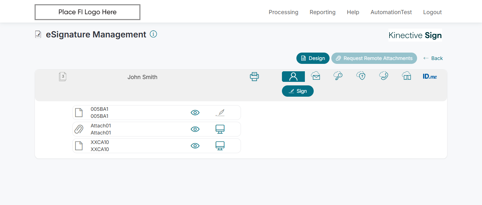
Task: Click the 005BA1 document name text
Action: point(100,113)
